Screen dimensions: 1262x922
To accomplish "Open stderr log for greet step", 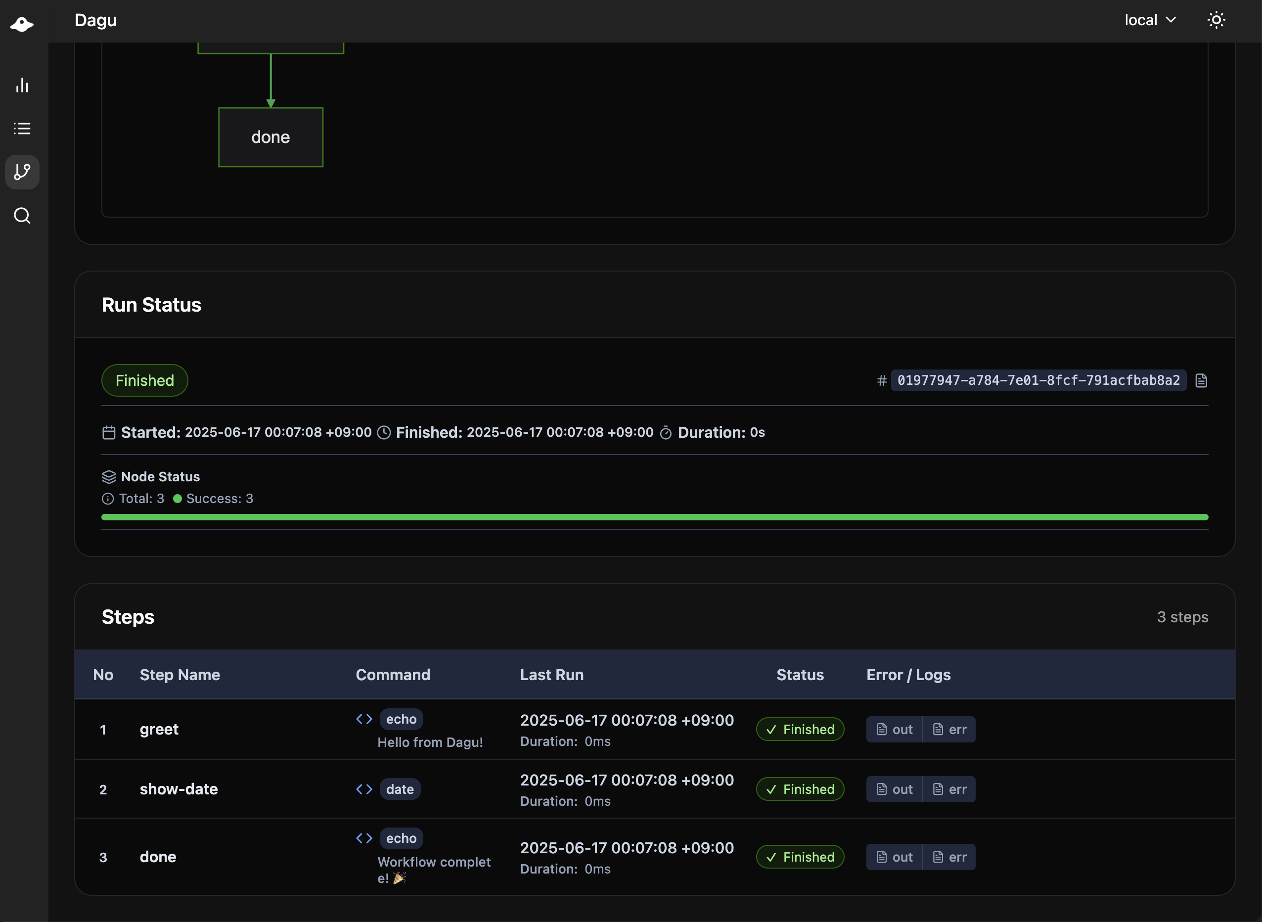I will coord(949,730).
